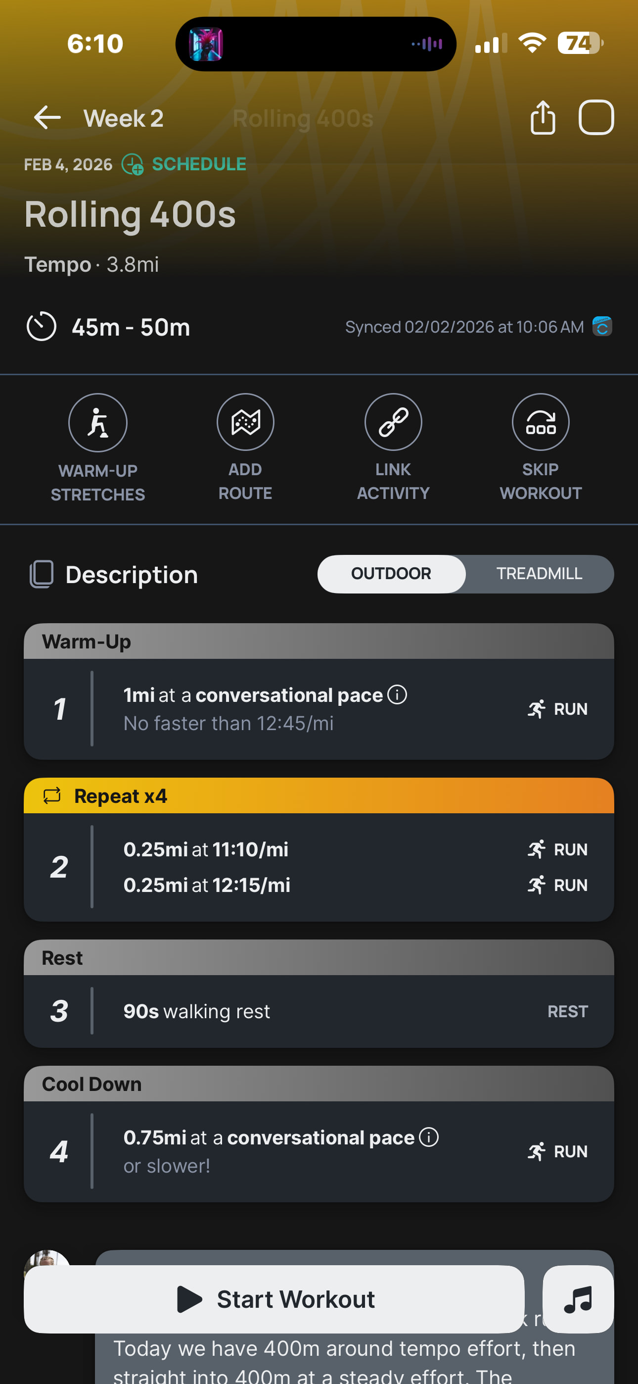
Task: Tap the info icon in the Cool Down step
Action: click(429, 1137)
